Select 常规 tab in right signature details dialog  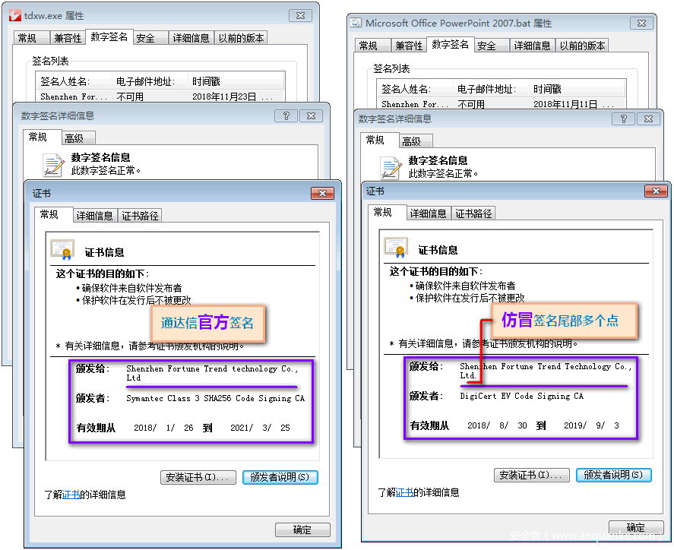(379, 140)
